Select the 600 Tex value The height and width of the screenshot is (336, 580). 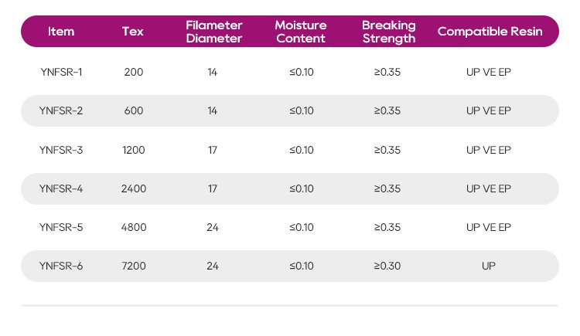[x=134, y=110]
